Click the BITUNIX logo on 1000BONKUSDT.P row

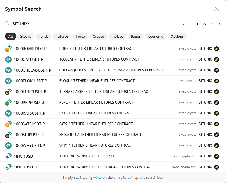217,49
